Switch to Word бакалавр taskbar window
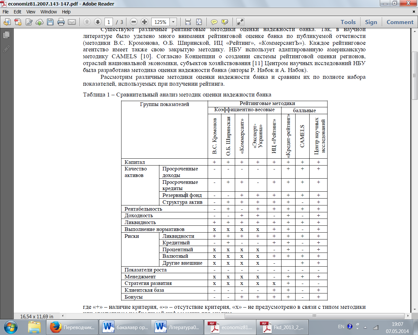418x335 pixels. click(x=125, y=327)
